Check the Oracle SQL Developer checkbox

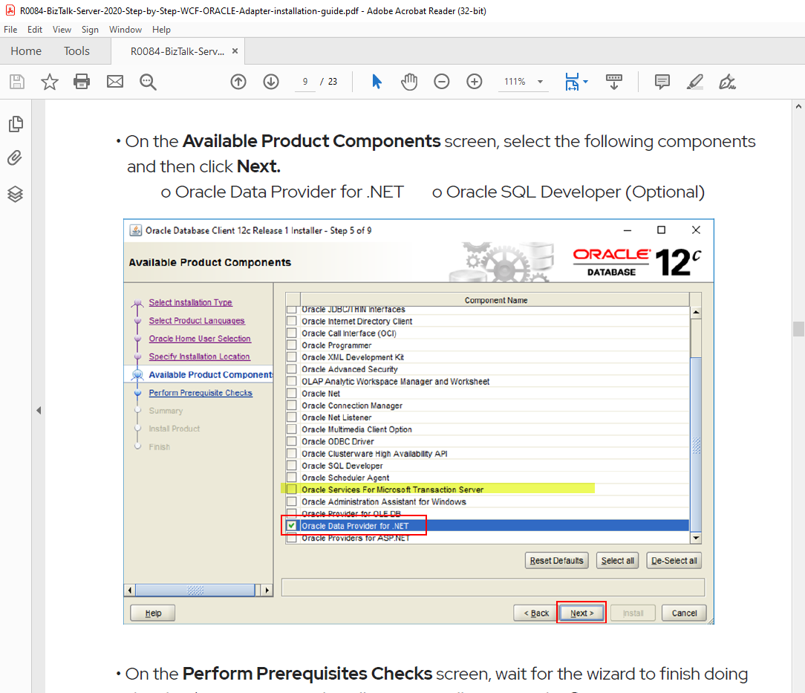coord(292,466)
